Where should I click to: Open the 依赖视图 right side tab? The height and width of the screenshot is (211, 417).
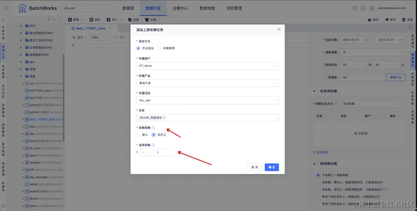click(x=413, y=79)
